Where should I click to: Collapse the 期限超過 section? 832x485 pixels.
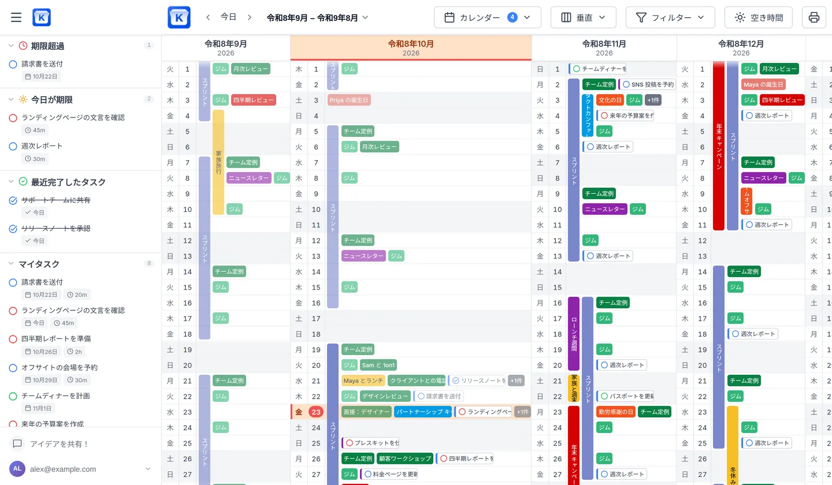pyautogui.click(x=10, y=46)
